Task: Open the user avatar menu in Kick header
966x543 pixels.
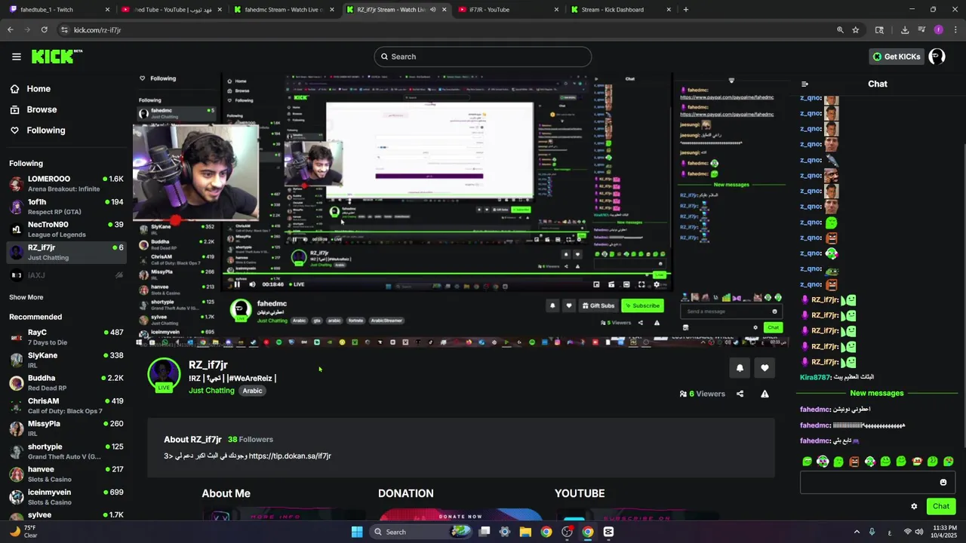Action: 937,57
